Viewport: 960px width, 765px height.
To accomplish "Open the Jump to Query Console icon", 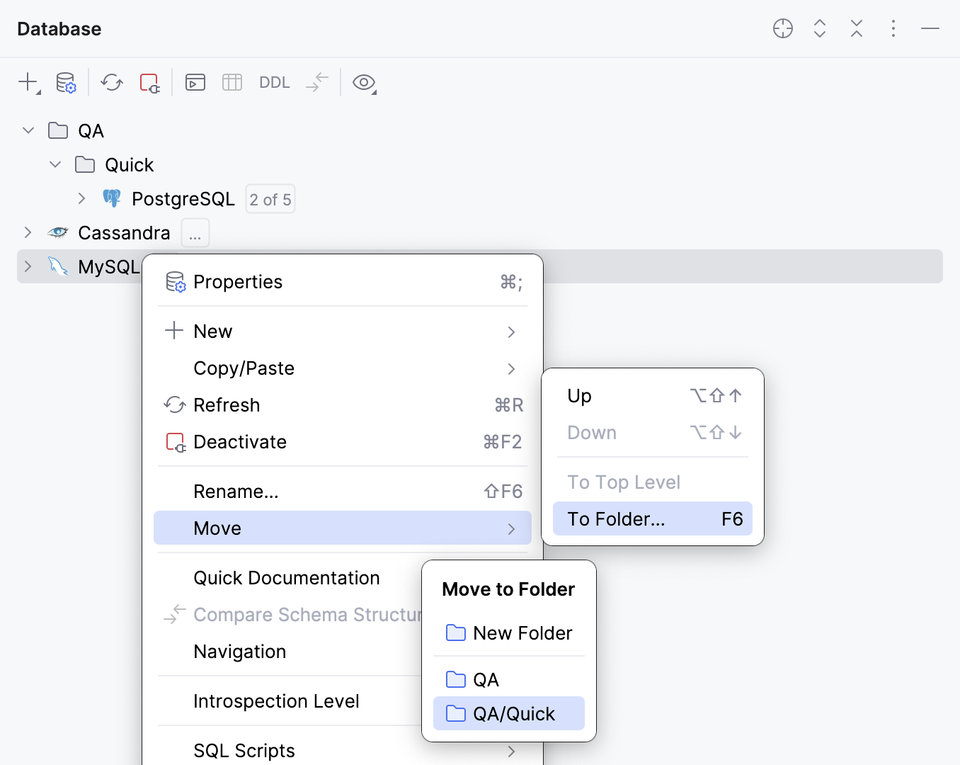I will (195, 82).
